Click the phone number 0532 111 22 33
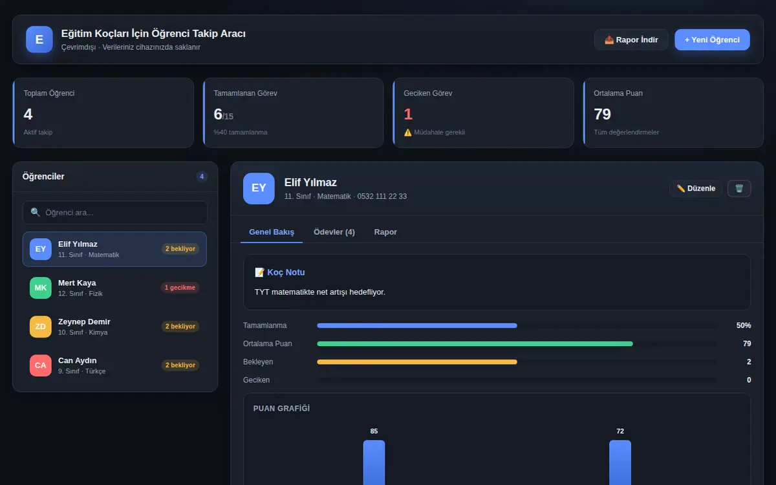Viewport: 776px width, 485px height. pyautogui.click(x=382, y=197)
